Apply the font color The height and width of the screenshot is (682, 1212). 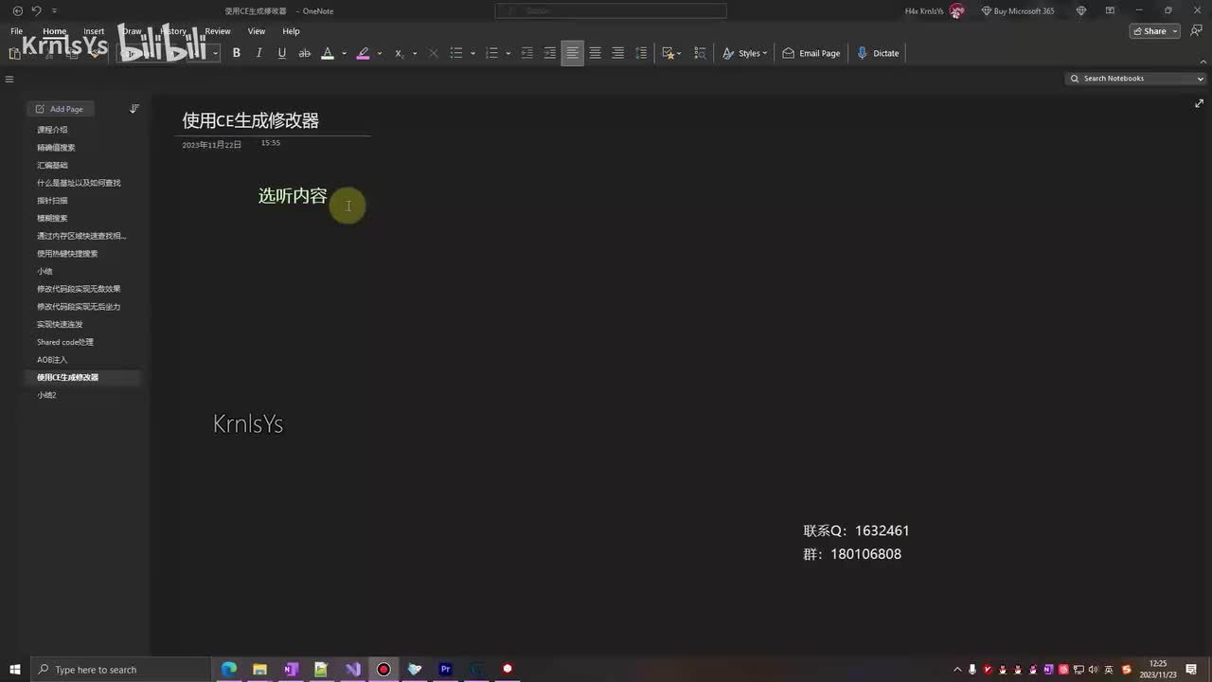pyautogui.click(x=328, y=53)
